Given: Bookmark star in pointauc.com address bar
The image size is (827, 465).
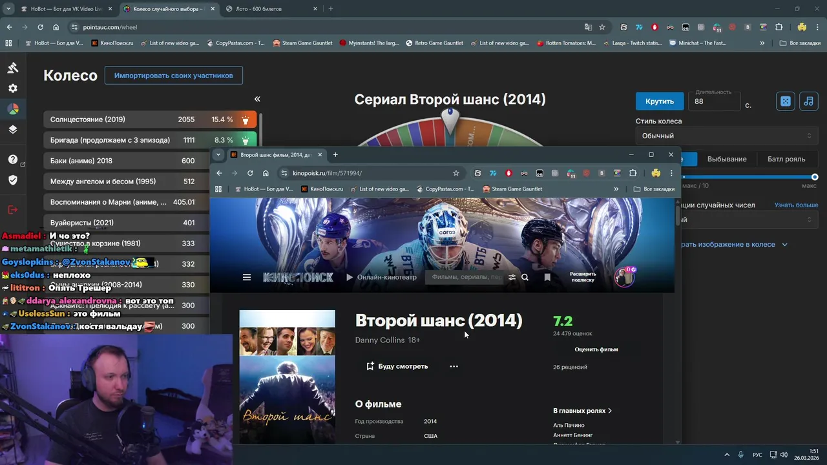Looking at the screenshot, I should point(602,27).
